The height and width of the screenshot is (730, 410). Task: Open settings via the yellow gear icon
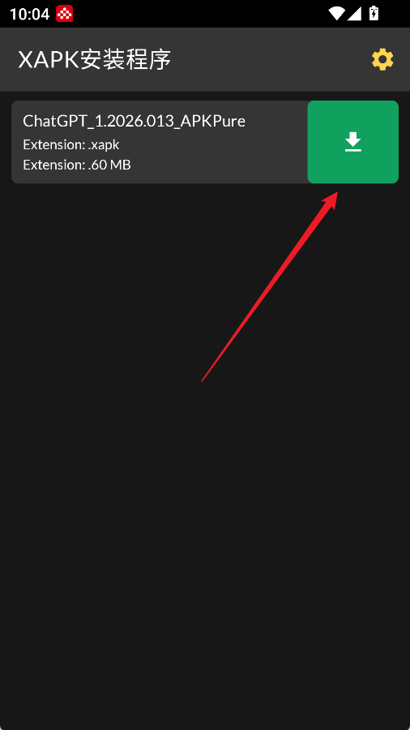(x=382, y=60)
